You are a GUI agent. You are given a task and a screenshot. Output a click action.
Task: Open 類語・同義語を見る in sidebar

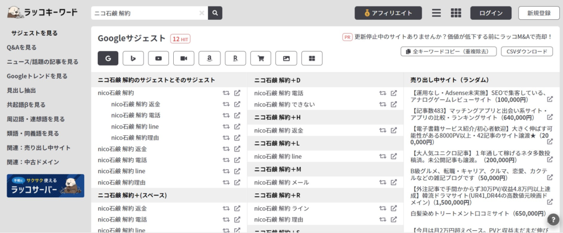pos(32,133)
